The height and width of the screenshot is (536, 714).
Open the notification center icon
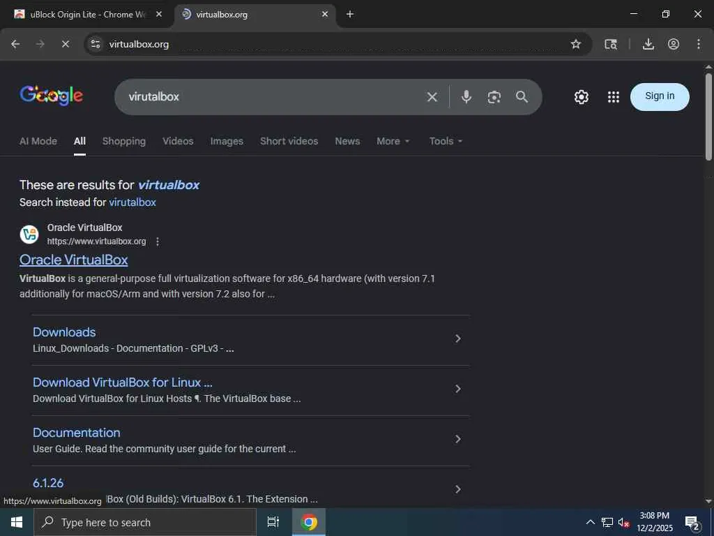click(x=692, y=522)
